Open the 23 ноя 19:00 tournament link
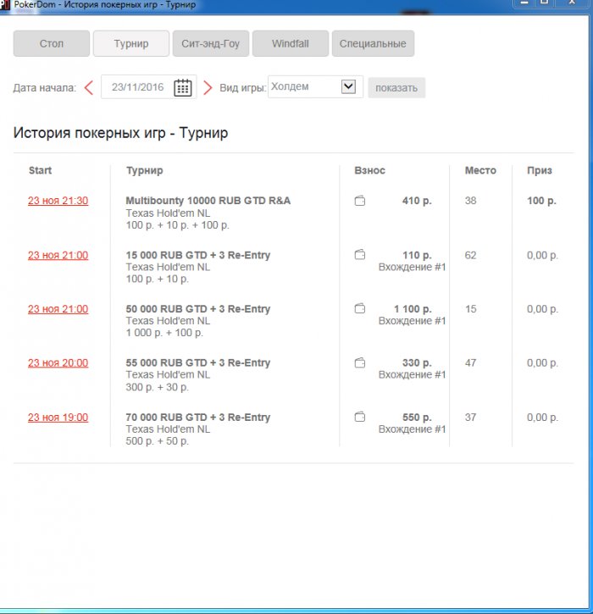 58,418
